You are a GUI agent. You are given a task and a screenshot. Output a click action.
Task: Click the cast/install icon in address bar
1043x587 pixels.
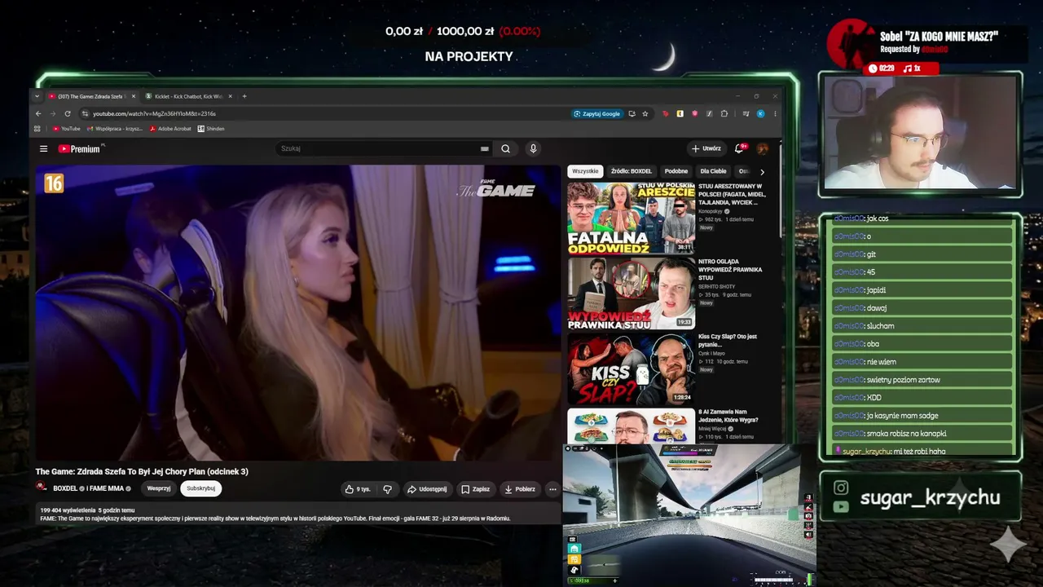(632, 113)
